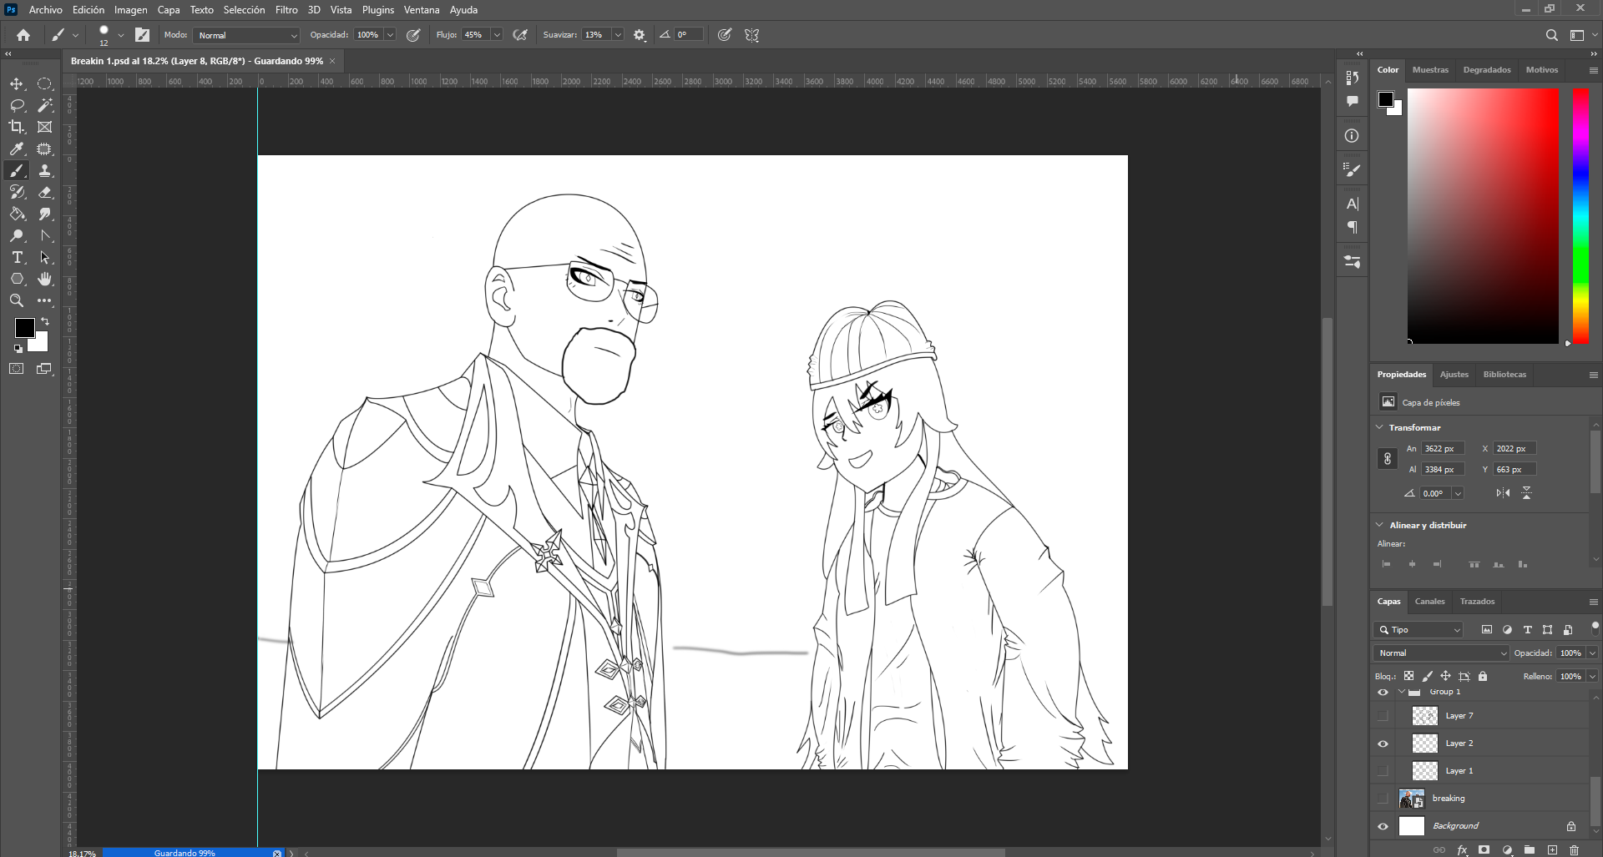
Task: Select the Move tool
Action: [x=17, y=83]
